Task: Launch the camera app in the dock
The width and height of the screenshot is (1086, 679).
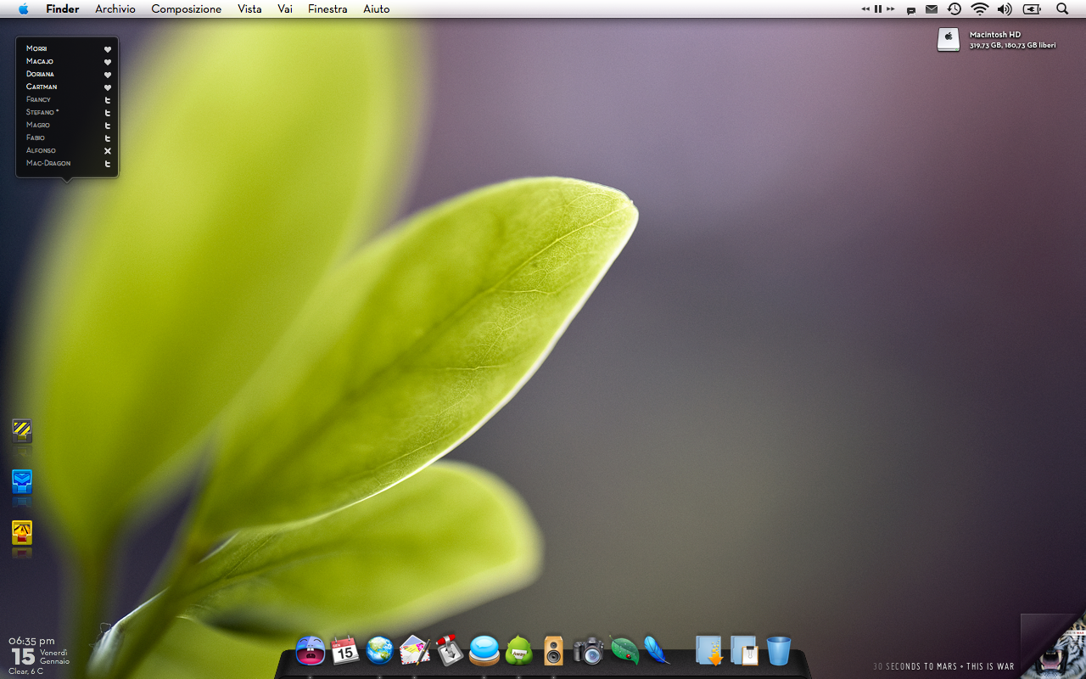Action: tap(588, 651)
